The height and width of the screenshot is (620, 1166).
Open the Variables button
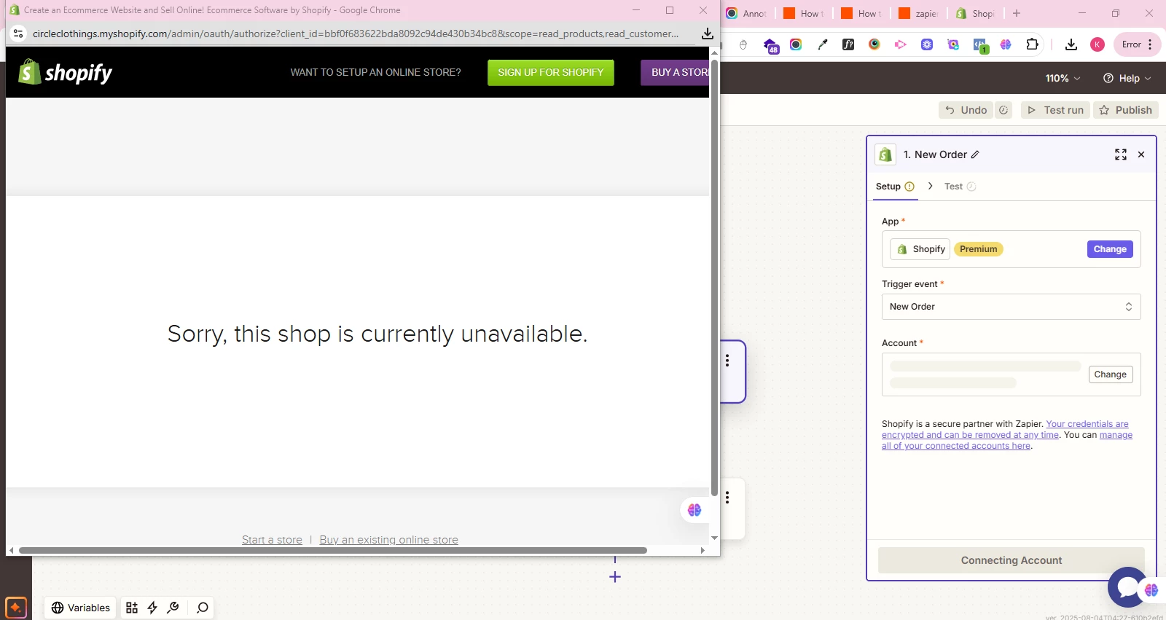(x=80, y=608)
